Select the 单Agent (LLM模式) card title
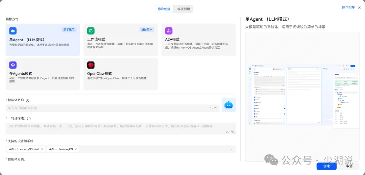This screenshot has height=175, width=365. 27,40
